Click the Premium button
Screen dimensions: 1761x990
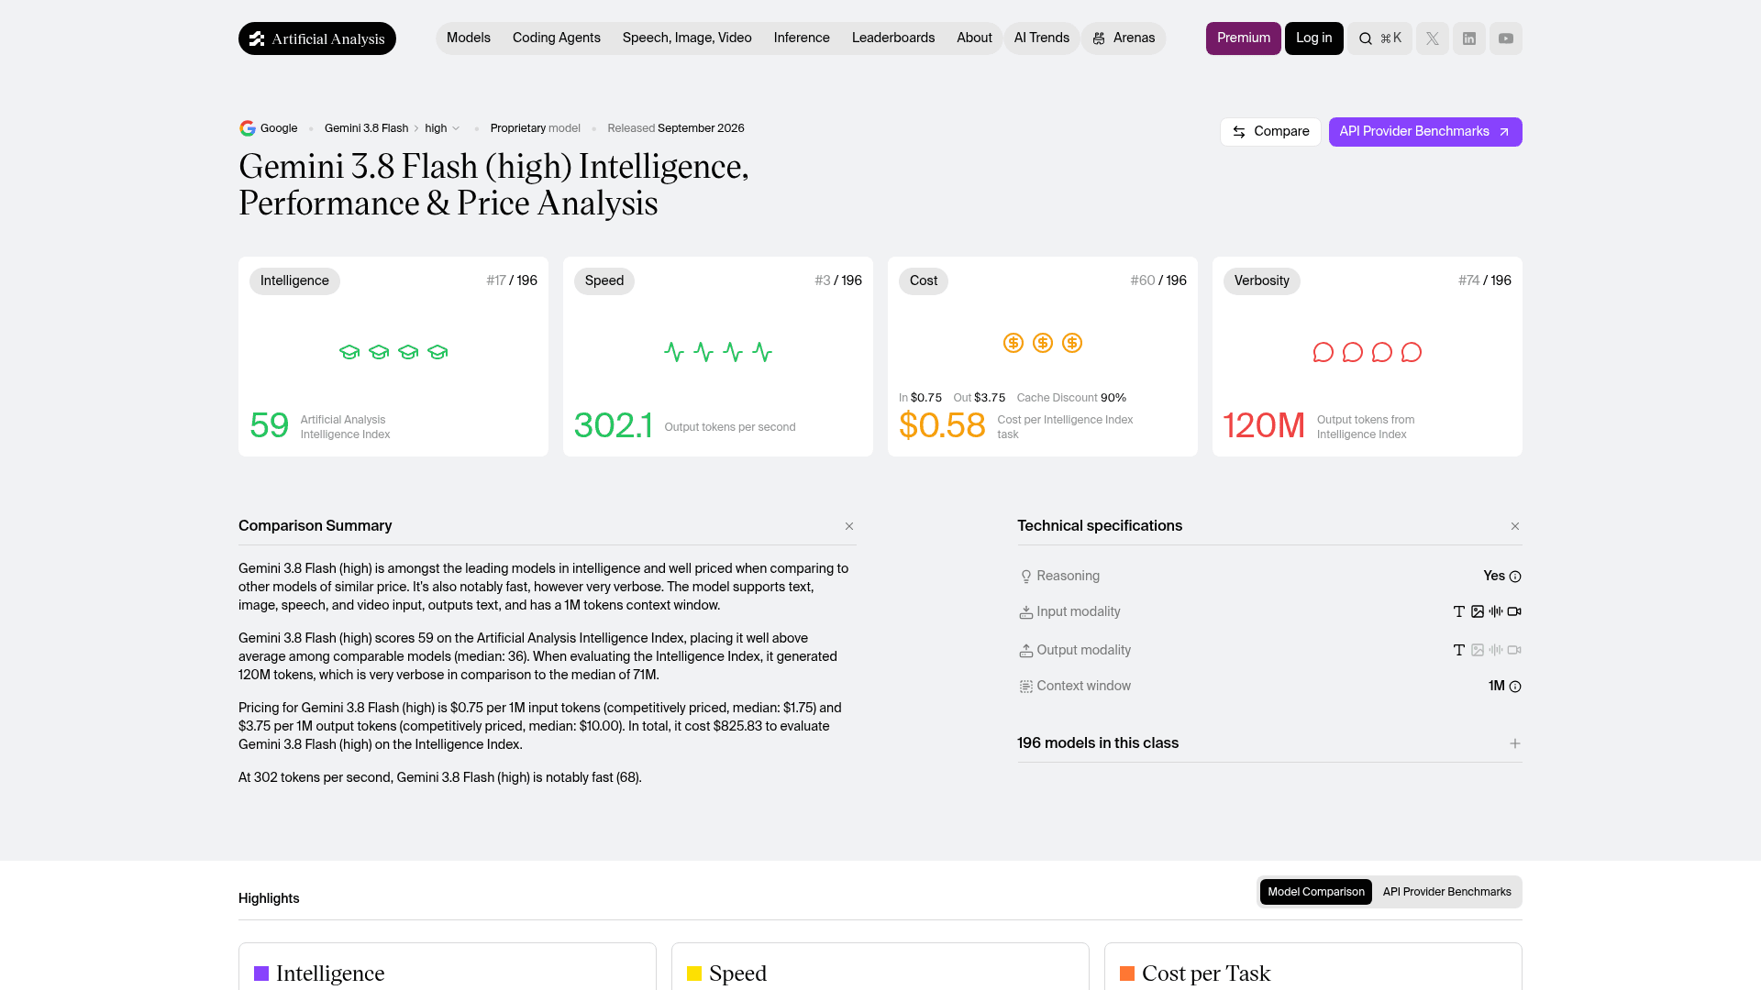click(1244, 38)
